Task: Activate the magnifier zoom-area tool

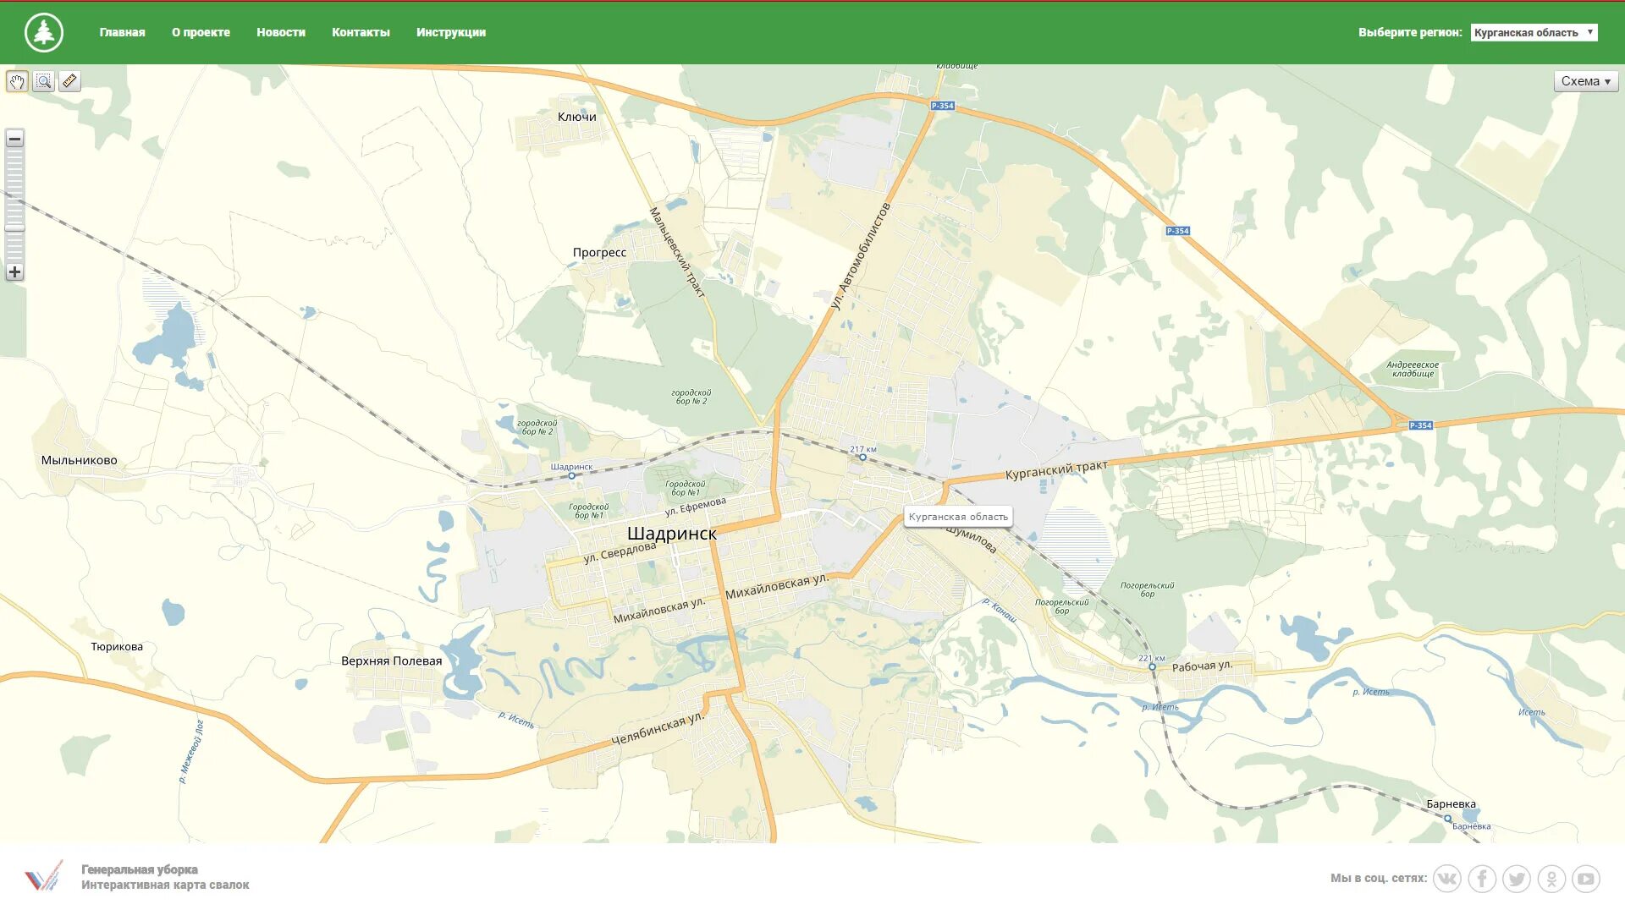Action: (44, 81)
